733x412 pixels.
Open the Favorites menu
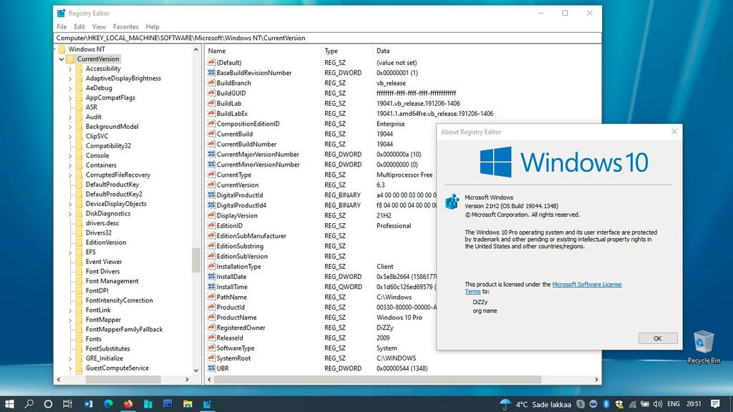[x=126, y=26]
